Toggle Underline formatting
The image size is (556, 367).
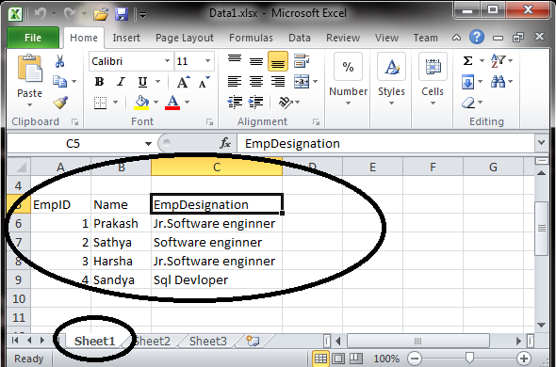point(142,82)
